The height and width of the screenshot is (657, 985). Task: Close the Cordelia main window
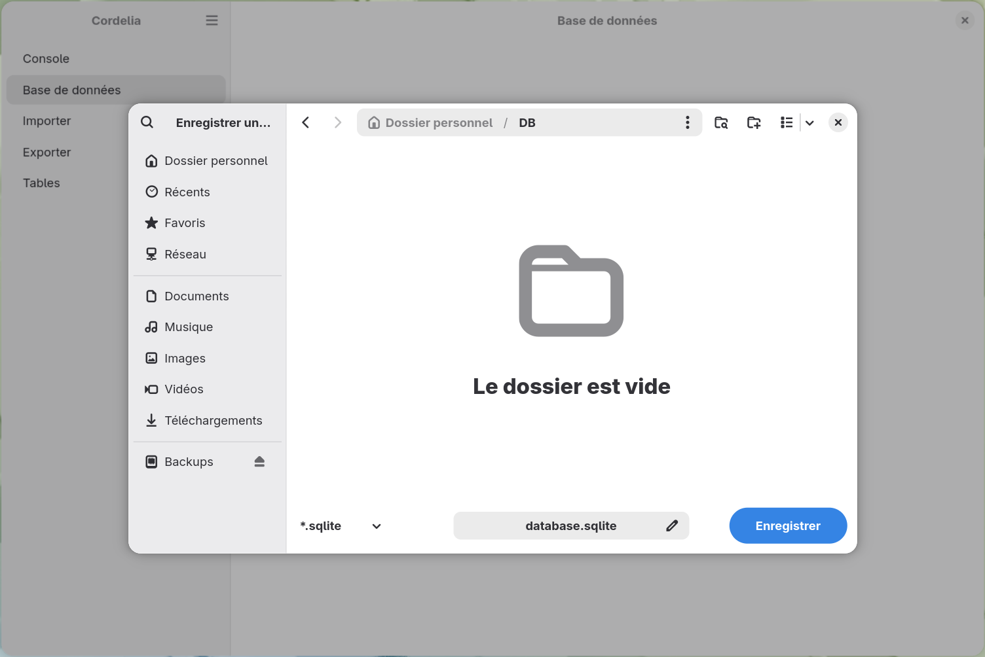[x=965, y=20]
